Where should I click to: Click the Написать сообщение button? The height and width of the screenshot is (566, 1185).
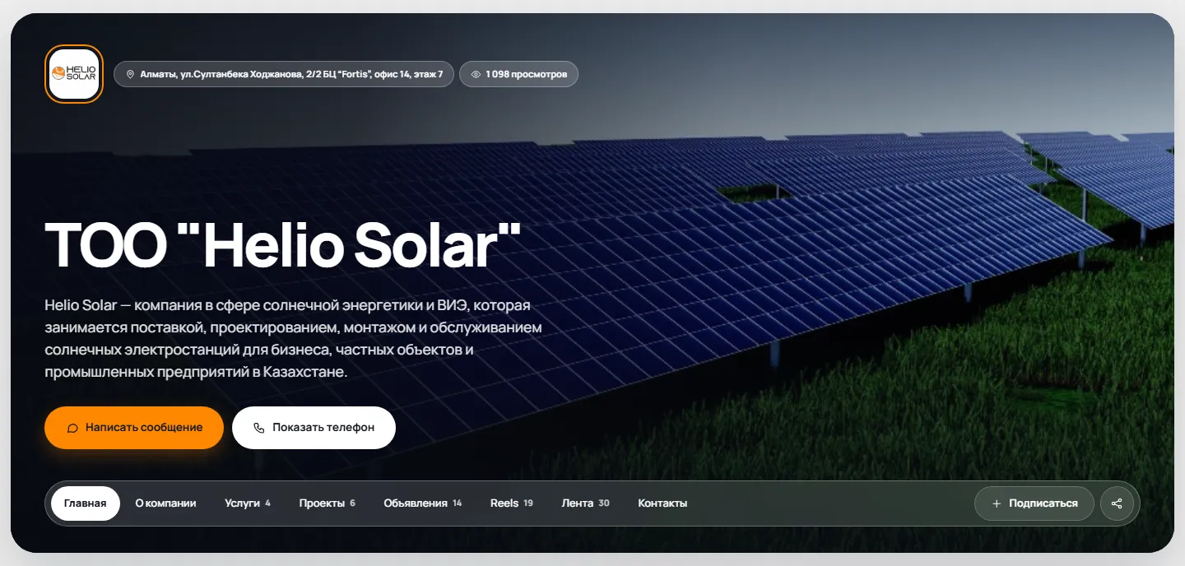tap(134, 428)
